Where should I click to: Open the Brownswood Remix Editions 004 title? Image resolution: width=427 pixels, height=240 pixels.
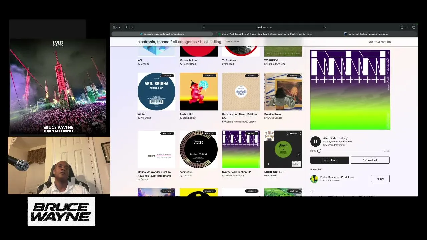(x=240, y=116)
